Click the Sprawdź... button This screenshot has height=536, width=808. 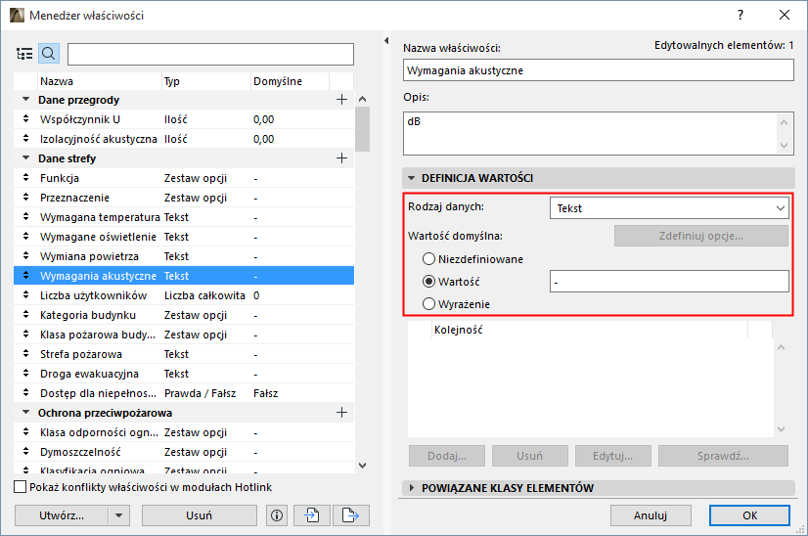click(723, 456)
